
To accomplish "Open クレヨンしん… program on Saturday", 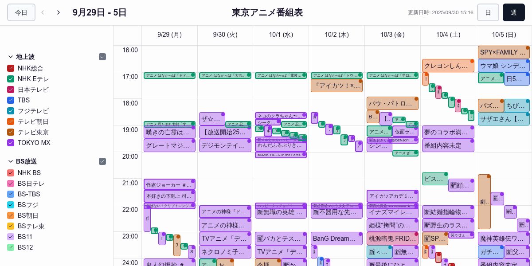I will click(448, 66).
